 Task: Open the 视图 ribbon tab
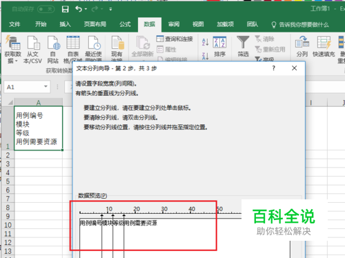[x=198, y=24]
